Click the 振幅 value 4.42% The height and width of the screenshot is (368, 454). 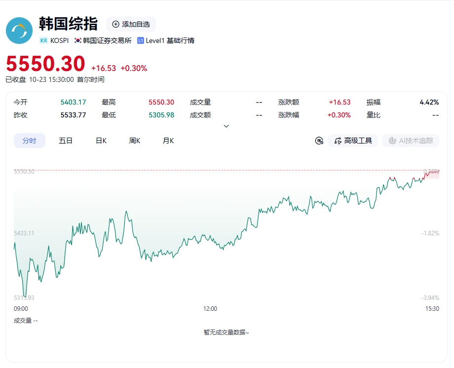click(x=429, y=102)
